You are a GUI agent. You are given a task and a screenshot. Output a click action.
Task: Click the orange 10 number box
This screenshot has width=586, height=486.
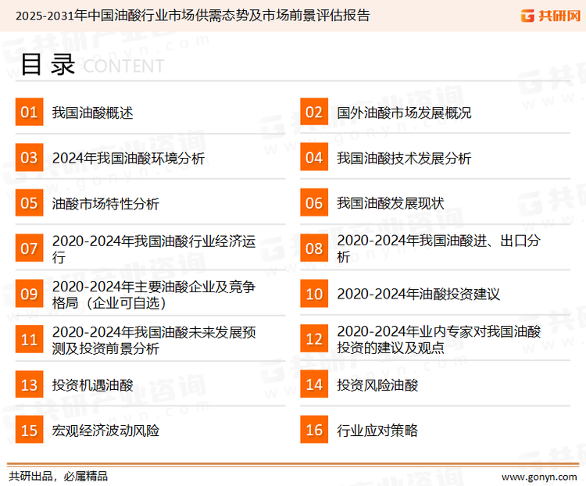[x=314, y=294]
